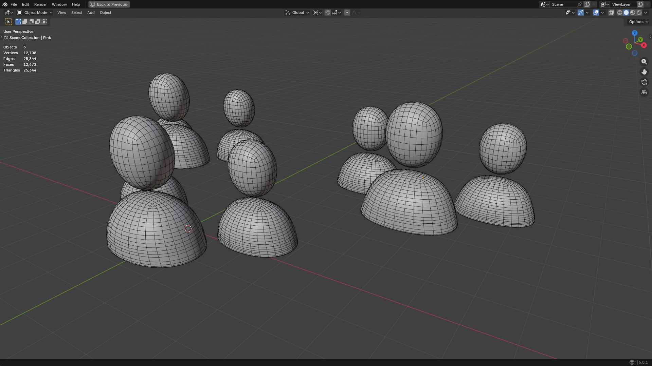Choose the Invert selection mode icon
Screen dimensions: 652x366
(x=38, y=22)
